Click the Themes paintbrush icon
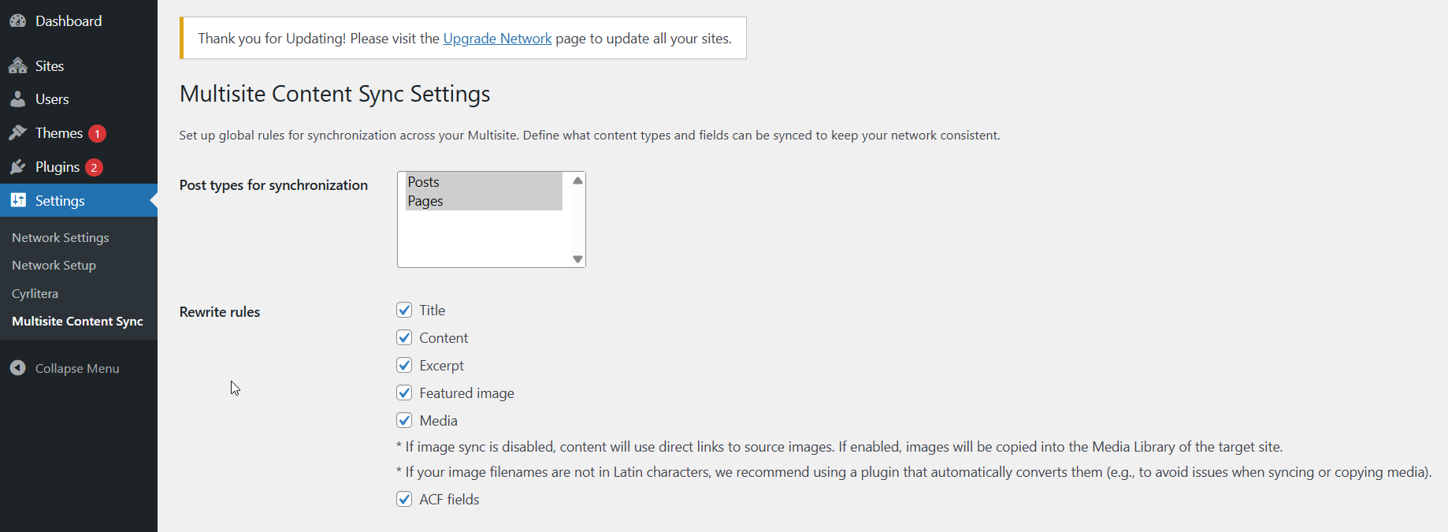Viewport: 1448px width, 532px height. coord(18,133)
